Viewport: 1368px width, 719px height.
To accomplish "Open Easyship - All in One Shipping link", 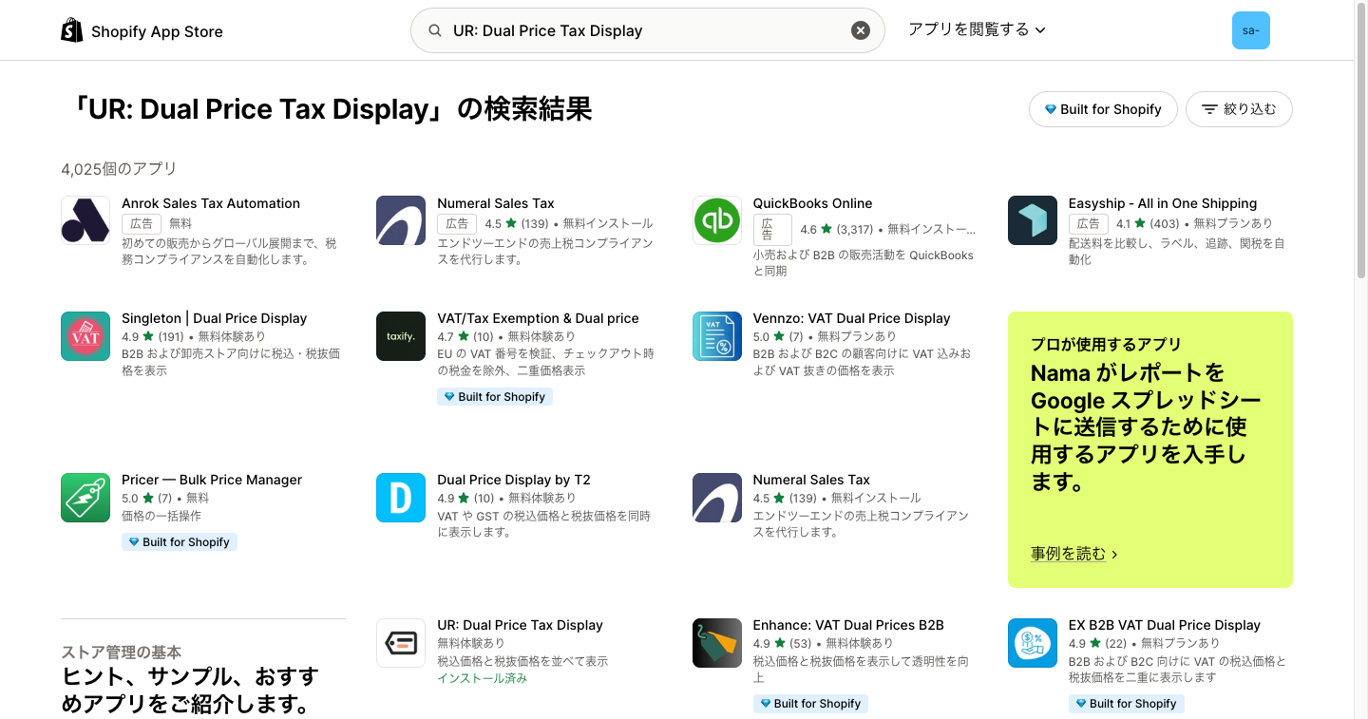I will tap(1163, 203).
